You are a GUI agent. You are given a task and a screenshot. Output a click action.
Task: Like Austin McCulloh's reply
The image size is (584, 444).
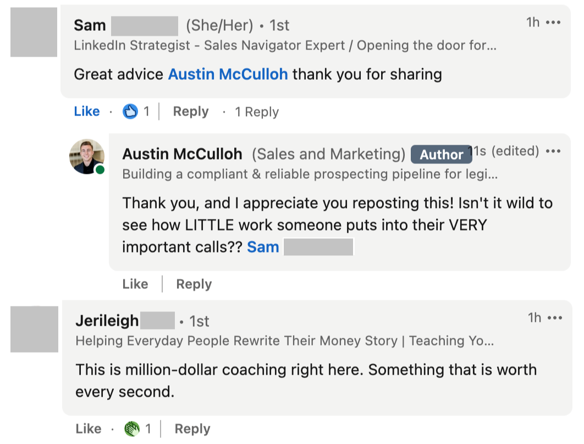(x=135, y=284)
